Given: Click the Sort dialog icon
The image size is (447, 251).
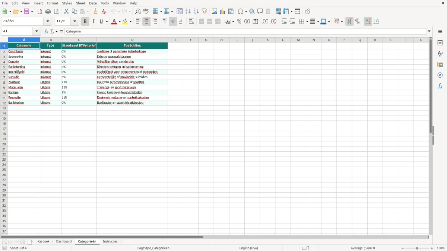Looking at the screenshot, I should 180,12.
